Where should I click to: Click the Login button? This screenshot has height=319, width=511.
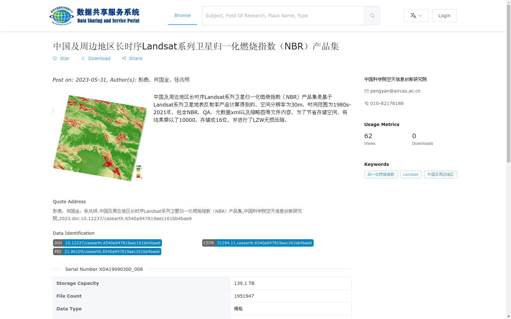click(x=444, y=16)
